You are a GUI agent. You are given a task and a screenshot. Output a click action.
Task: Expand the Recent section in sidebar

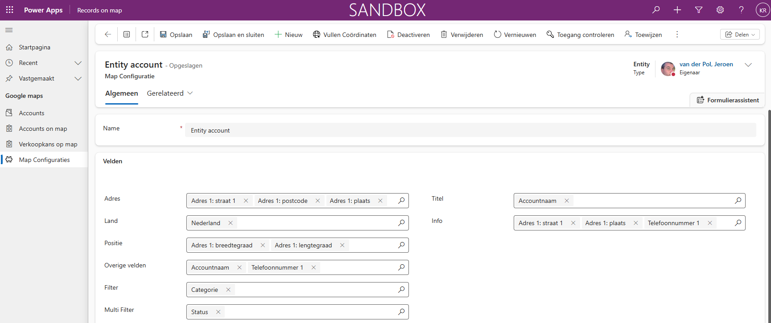click(78, 63)
